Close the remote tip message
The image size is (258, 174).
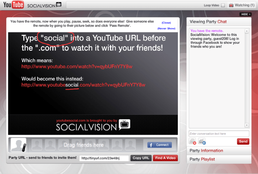166,23
